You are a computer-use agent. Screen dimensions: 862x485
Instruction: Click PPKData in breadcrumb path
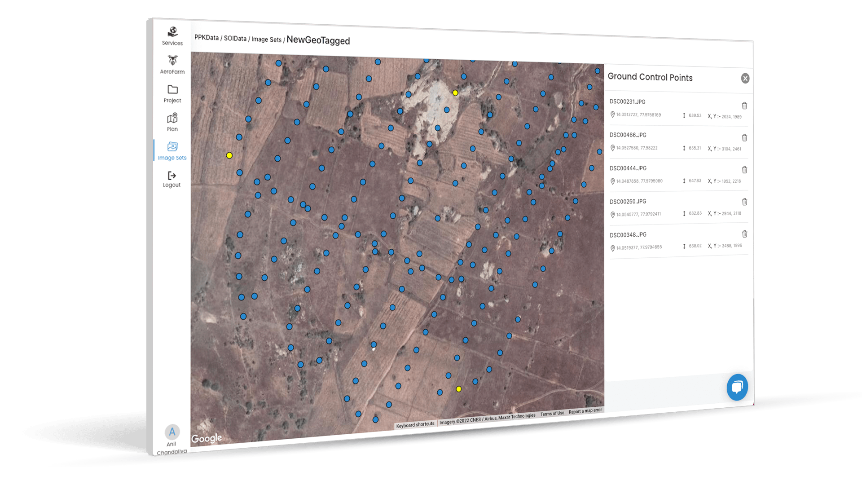(x=207, y=38)
